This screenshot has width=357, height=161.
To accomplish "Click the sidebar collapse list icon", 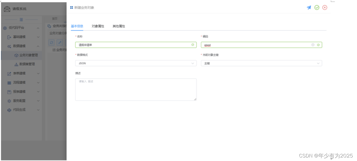I will [x=21, y=19].
